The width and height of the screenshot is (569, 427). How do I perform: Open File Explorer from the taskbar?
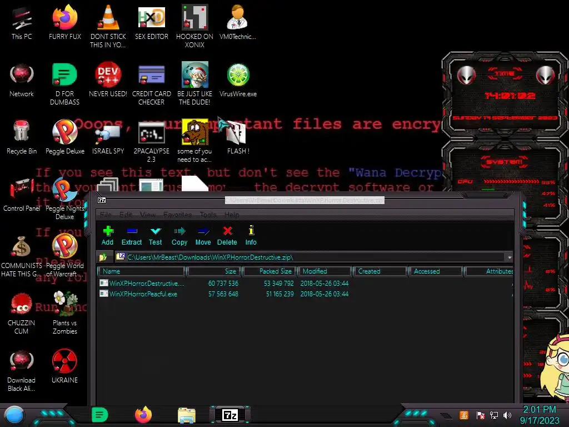(x=187, y=415)
